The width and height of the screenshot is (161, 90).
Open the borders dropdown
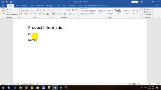click(76, 14)
